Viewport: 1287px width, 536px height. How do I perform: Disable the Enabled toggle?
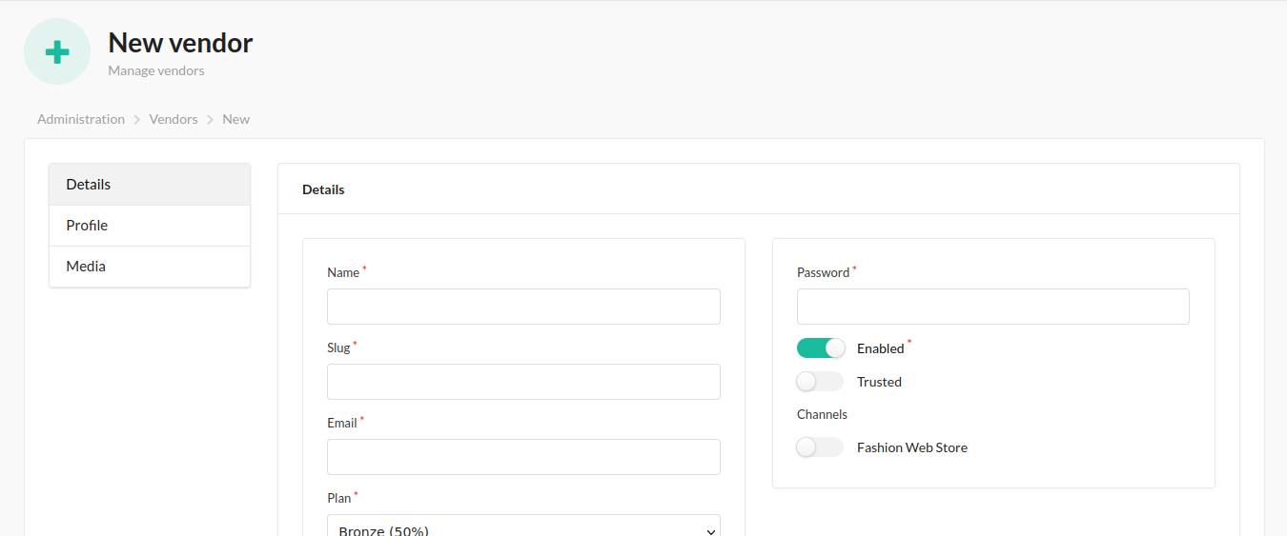[x=821, y=348]
